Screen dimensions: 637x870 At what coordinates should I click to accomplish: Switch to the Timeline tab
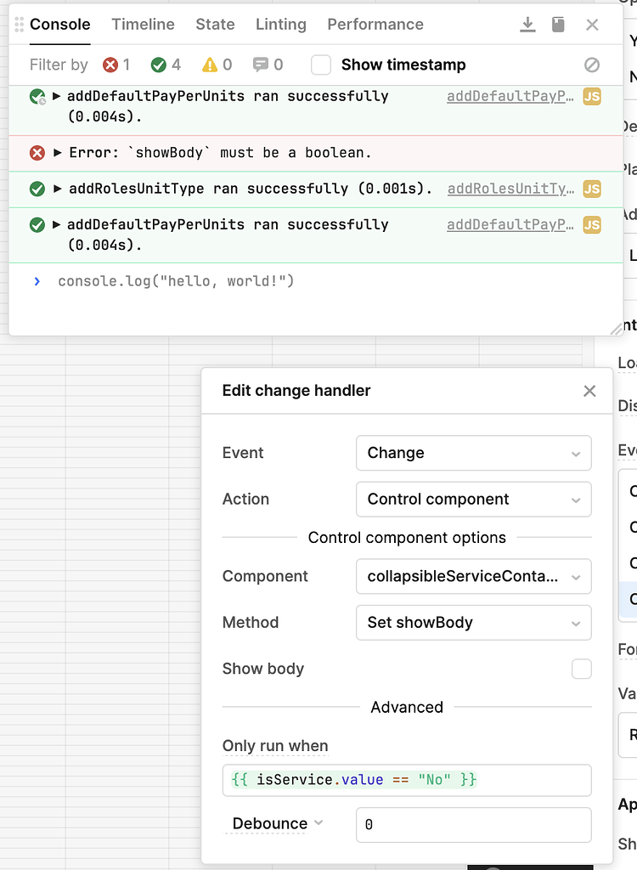(x=143, y=25)
